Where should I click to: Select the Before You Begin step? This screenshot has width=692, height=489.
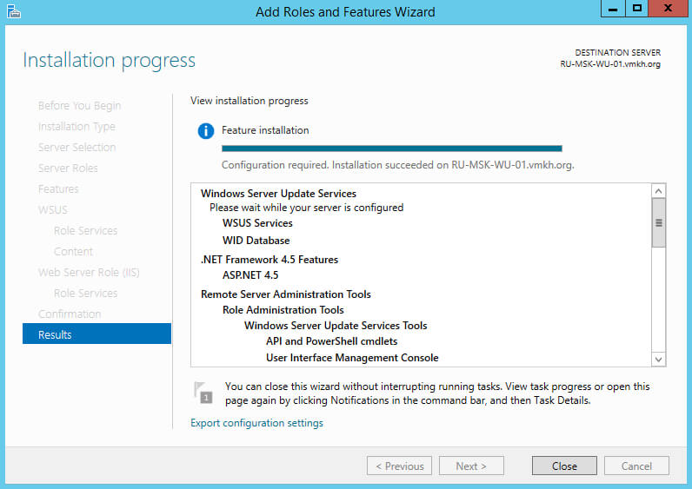pos(79,106)
